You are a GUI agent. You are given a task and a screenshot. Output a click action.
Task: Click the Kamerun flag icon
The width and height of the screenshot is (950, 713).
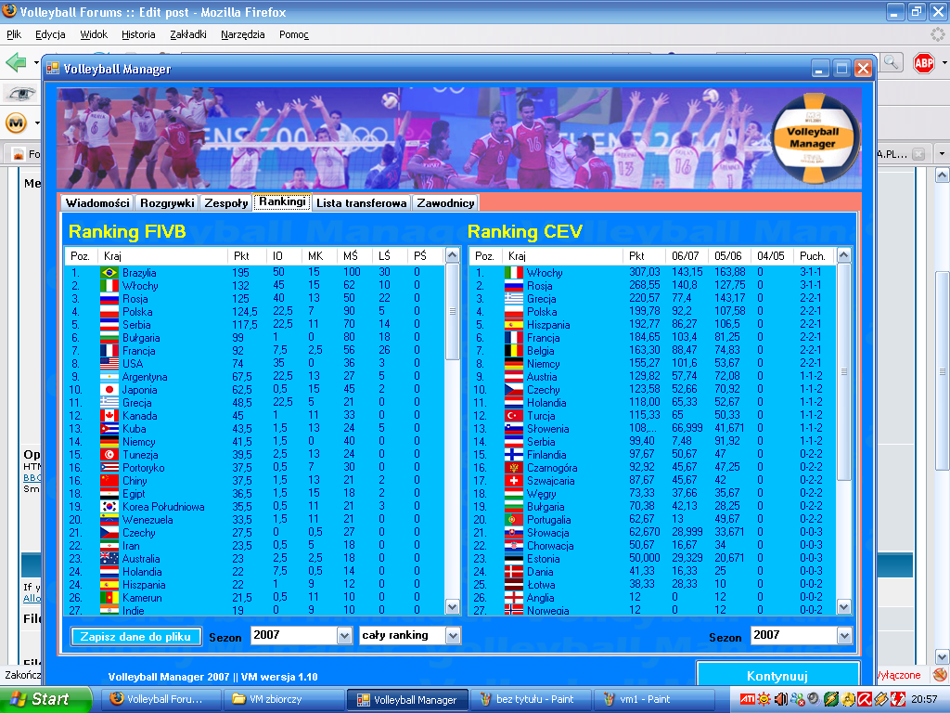coord(109,598)
